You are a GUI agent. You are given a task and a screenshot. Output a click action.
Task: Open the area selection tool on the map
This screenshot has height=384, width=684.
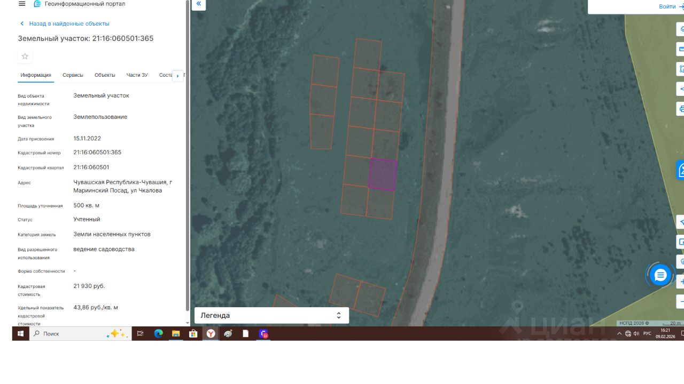[680, 69]
